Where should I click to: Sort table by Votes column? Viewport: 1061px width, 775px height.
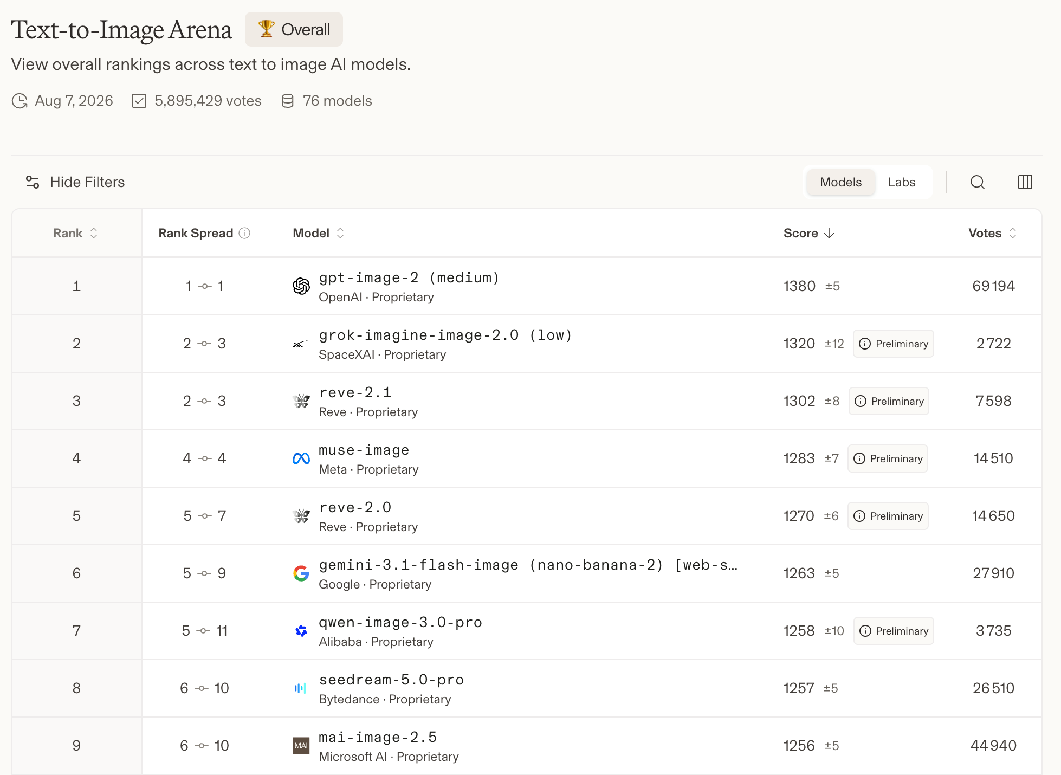tap(992, 233)
